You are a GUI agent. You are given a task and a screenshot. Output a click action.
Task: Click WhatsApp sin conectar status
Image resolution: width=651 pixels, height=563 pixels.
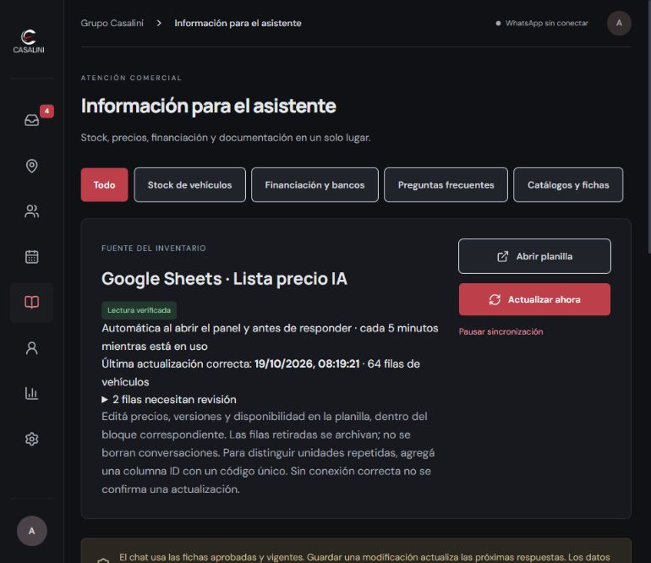[542, 24]
